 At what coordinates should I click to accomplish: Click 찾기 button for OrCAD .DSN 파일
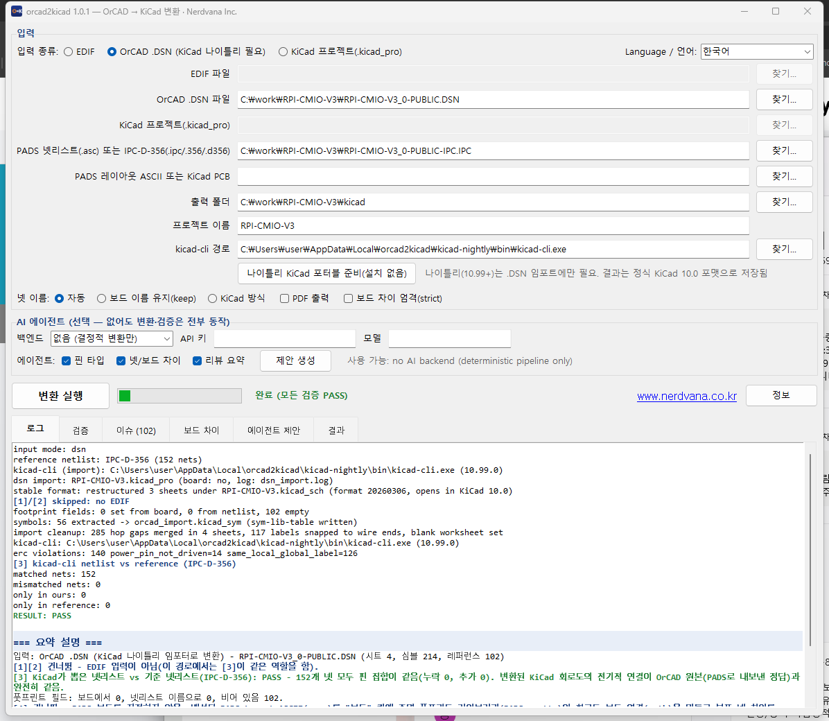point(784,99)
